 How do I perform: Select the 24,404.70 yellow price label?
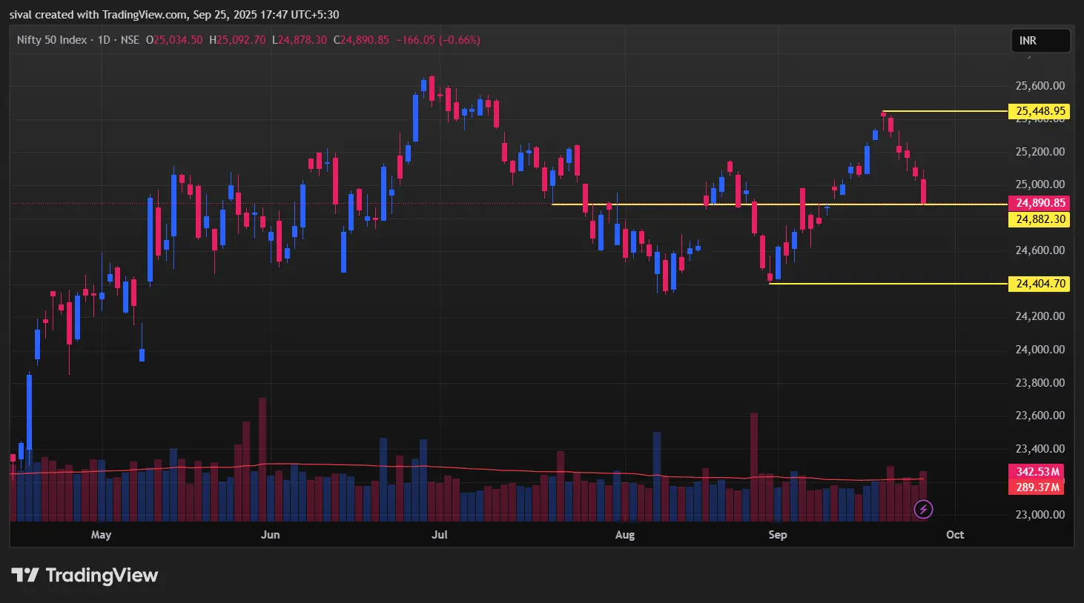click(1040, 284)
